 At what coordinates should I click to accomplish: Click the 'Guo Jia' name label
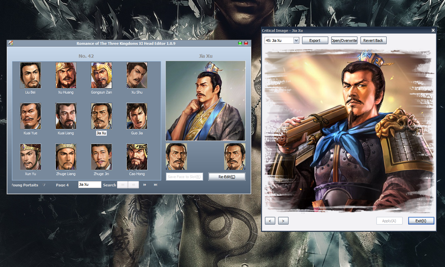pyautogui.click(x=137, y=133)
